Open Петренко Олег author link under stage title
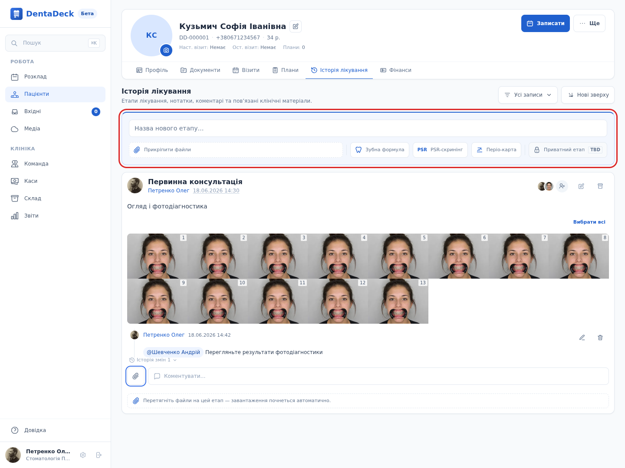The width and height of the screenshot is (625, 468). click(169, 191)
